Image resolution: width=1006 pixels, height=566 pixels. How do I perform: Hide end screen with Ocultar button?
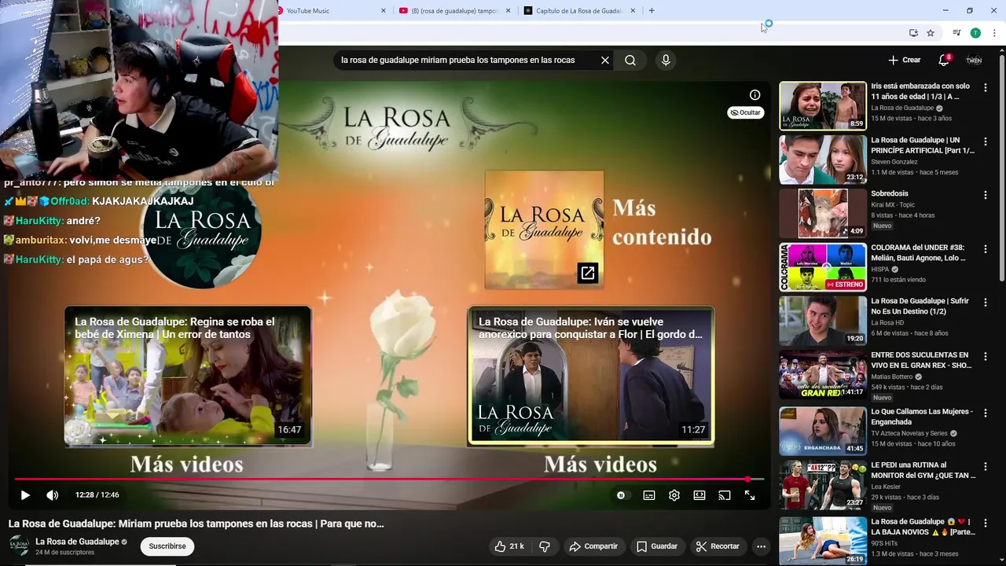click(745, 112)
